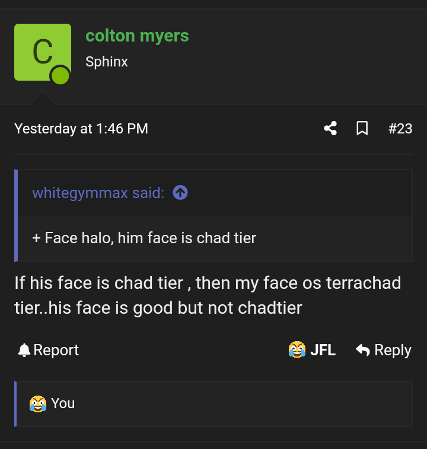View who reacted by clicking You
The height and width of the screenshot is (449, 427).
click(63, 403)
